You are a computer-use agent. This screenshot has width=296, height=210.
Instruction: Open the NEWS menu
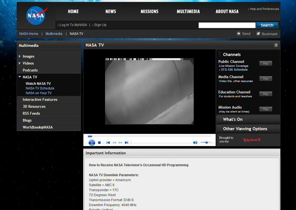point(111,11)
